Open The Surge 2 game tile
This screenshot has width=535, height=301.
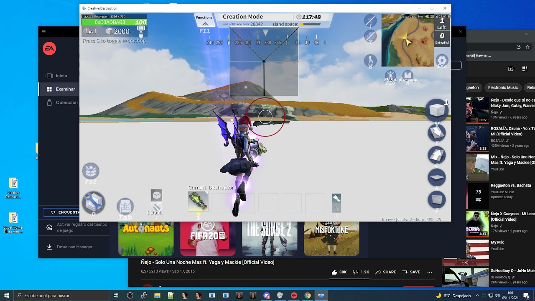(x=270, y=239)
